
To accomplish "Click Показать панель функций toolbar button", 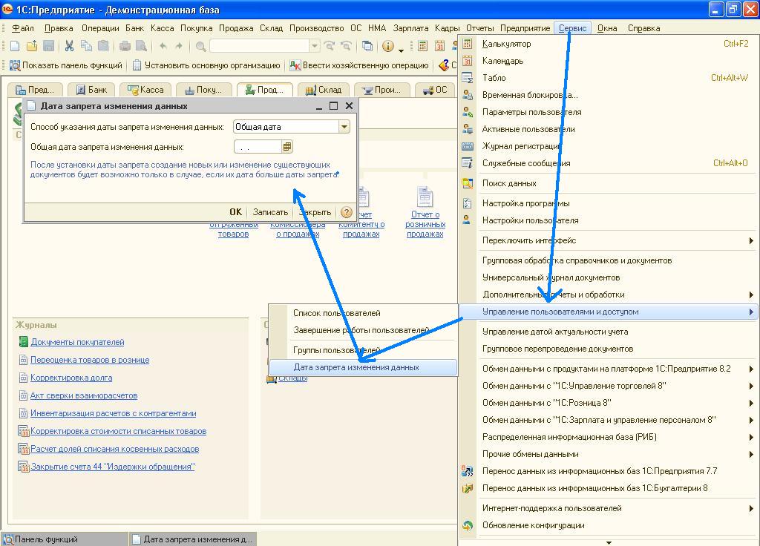I will coord(66,65).
